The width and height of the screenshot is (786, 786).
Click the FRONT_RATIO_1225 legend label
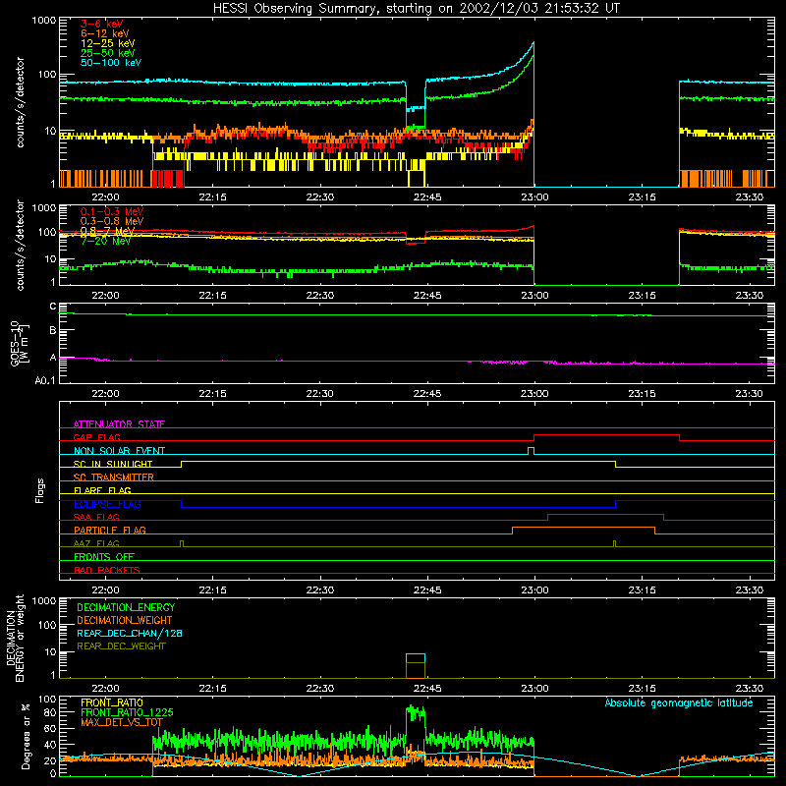(127, 712)
